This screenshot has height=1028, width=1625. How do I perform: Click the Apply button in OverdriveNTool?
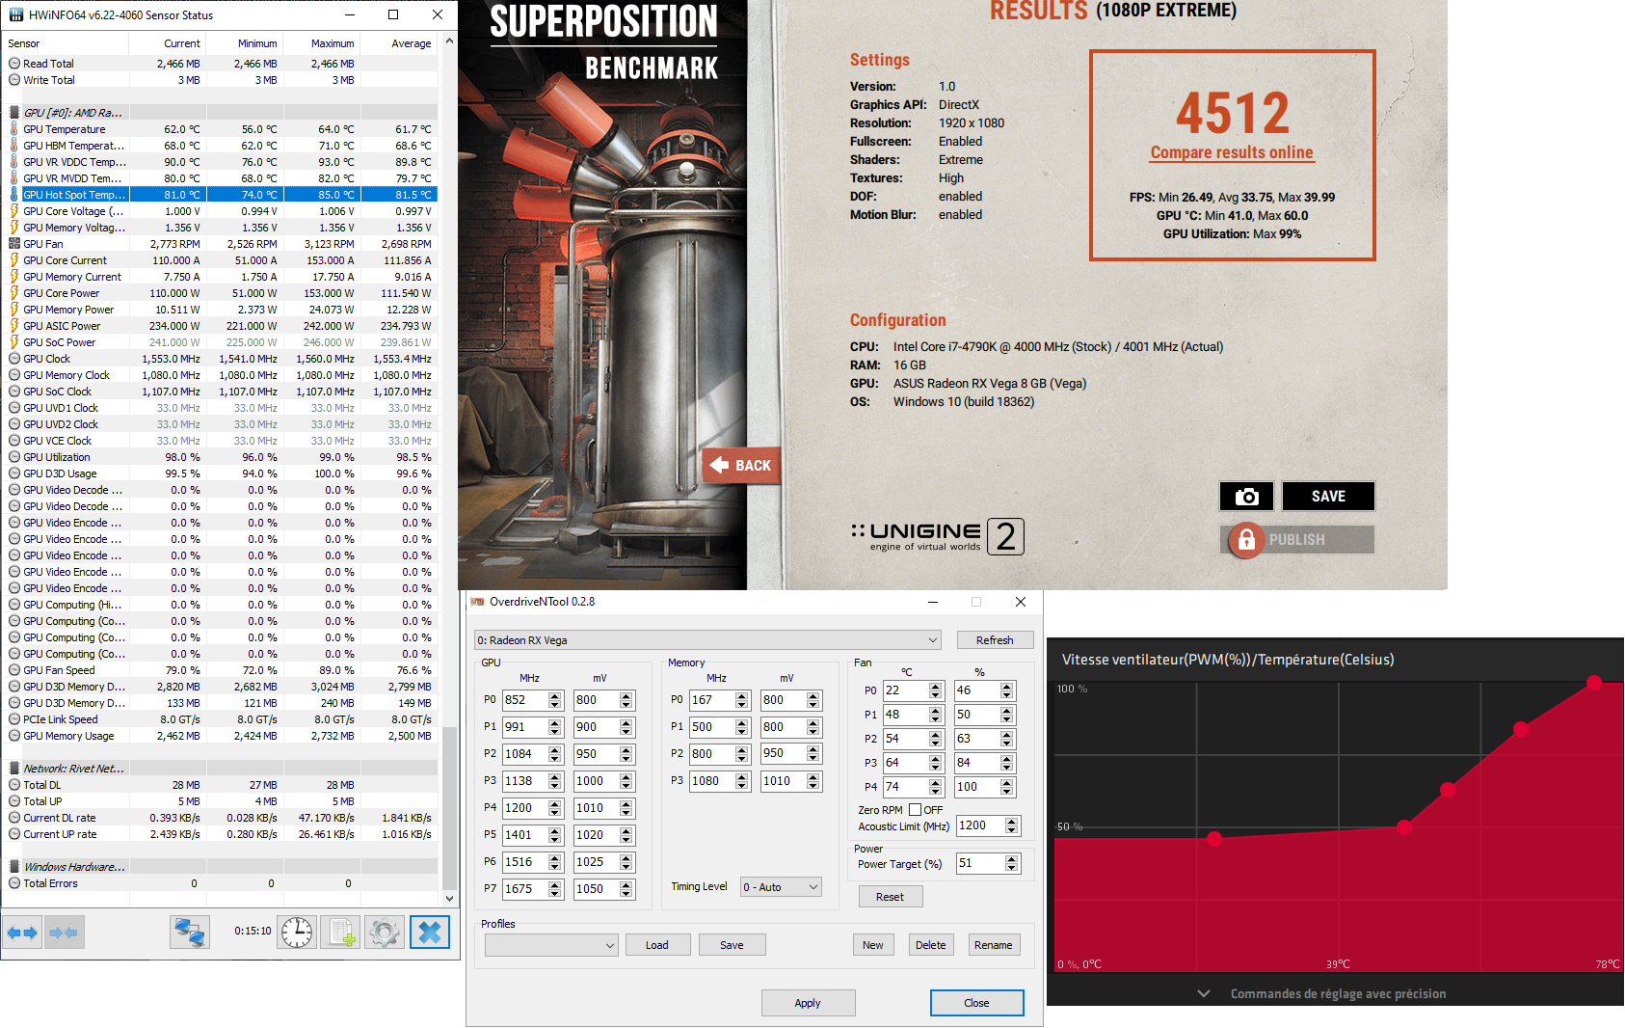click(x=808, y=1003)
